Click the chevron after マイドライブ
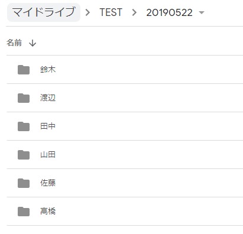The width and height of the screenshot is (243, 234). click(x=88, y=12)
